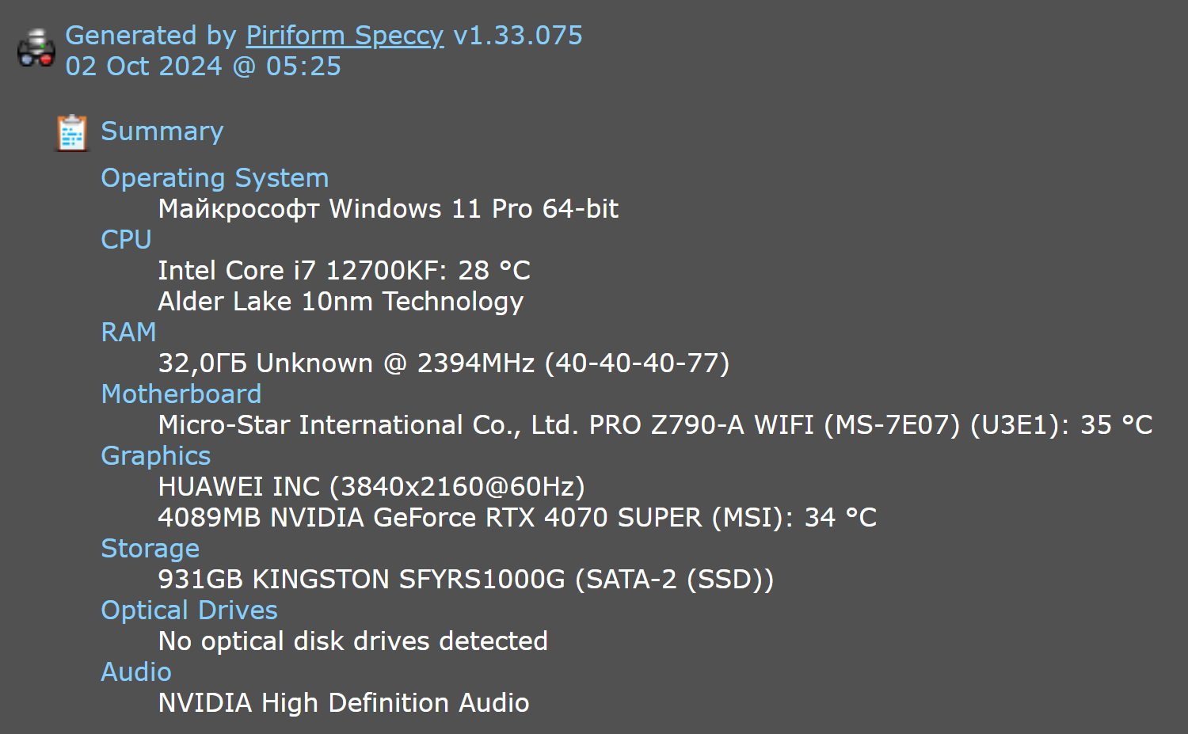
Task: Click the Speccy glasses logo icon
Action: pos(36,49)
